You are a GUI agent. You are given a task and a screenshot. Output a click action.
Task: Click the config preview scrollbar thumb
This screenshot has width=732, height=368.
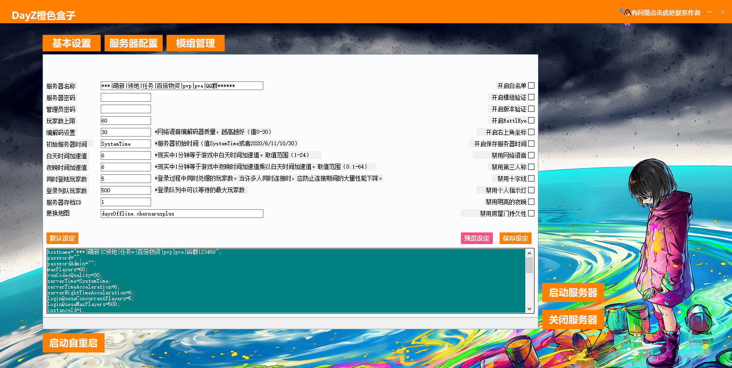coord(530,265)
